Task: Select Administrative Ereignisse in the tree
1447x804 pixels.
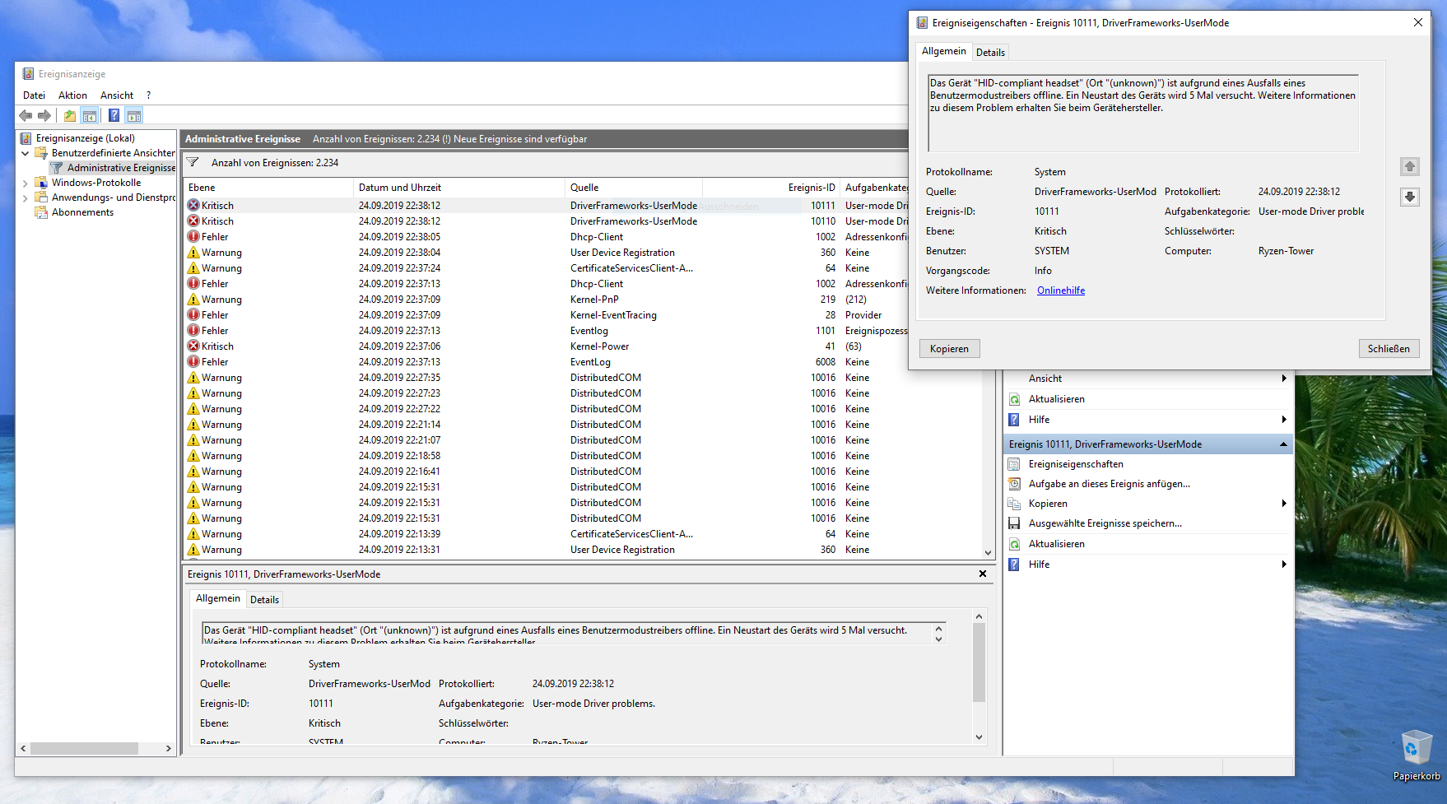Action: point(121,168)
